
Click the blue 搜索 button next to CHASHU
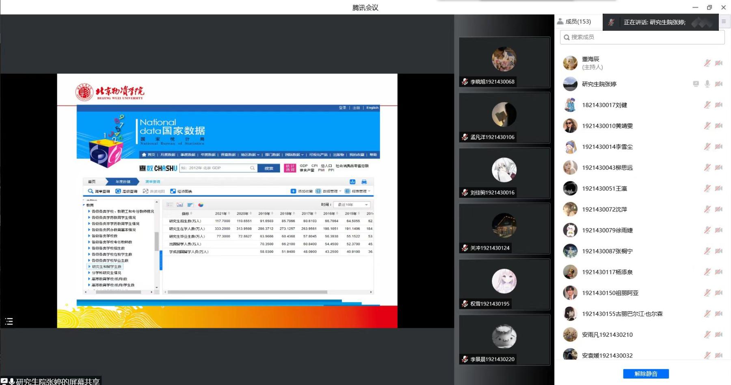pos(269,168)
